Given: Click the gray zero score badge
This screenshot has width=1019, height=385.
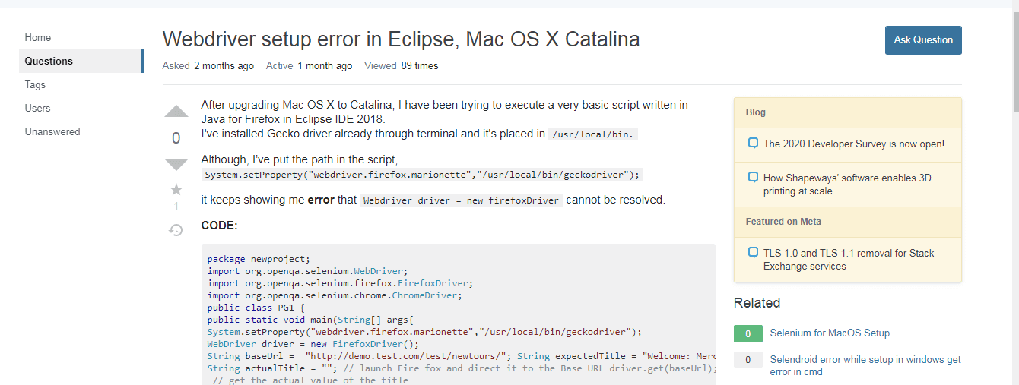Looking at the screenshot, I should click(x=748, y=360).
